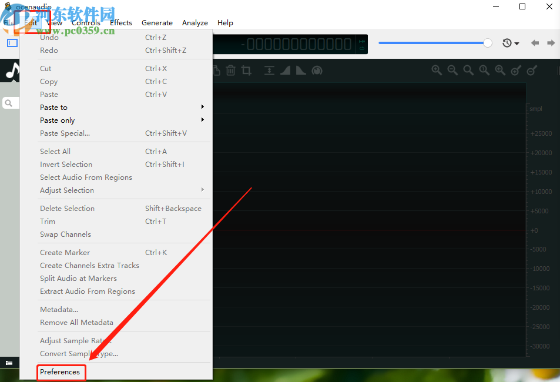Open the history clock dropdown

click(x=511, y=43)
